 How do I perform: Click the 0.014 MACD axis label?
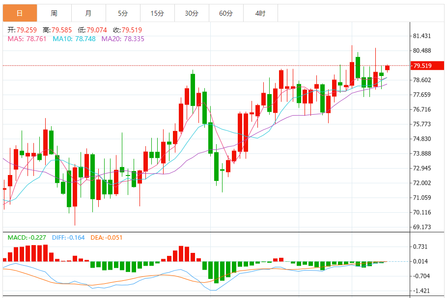(x=420, y=261)
